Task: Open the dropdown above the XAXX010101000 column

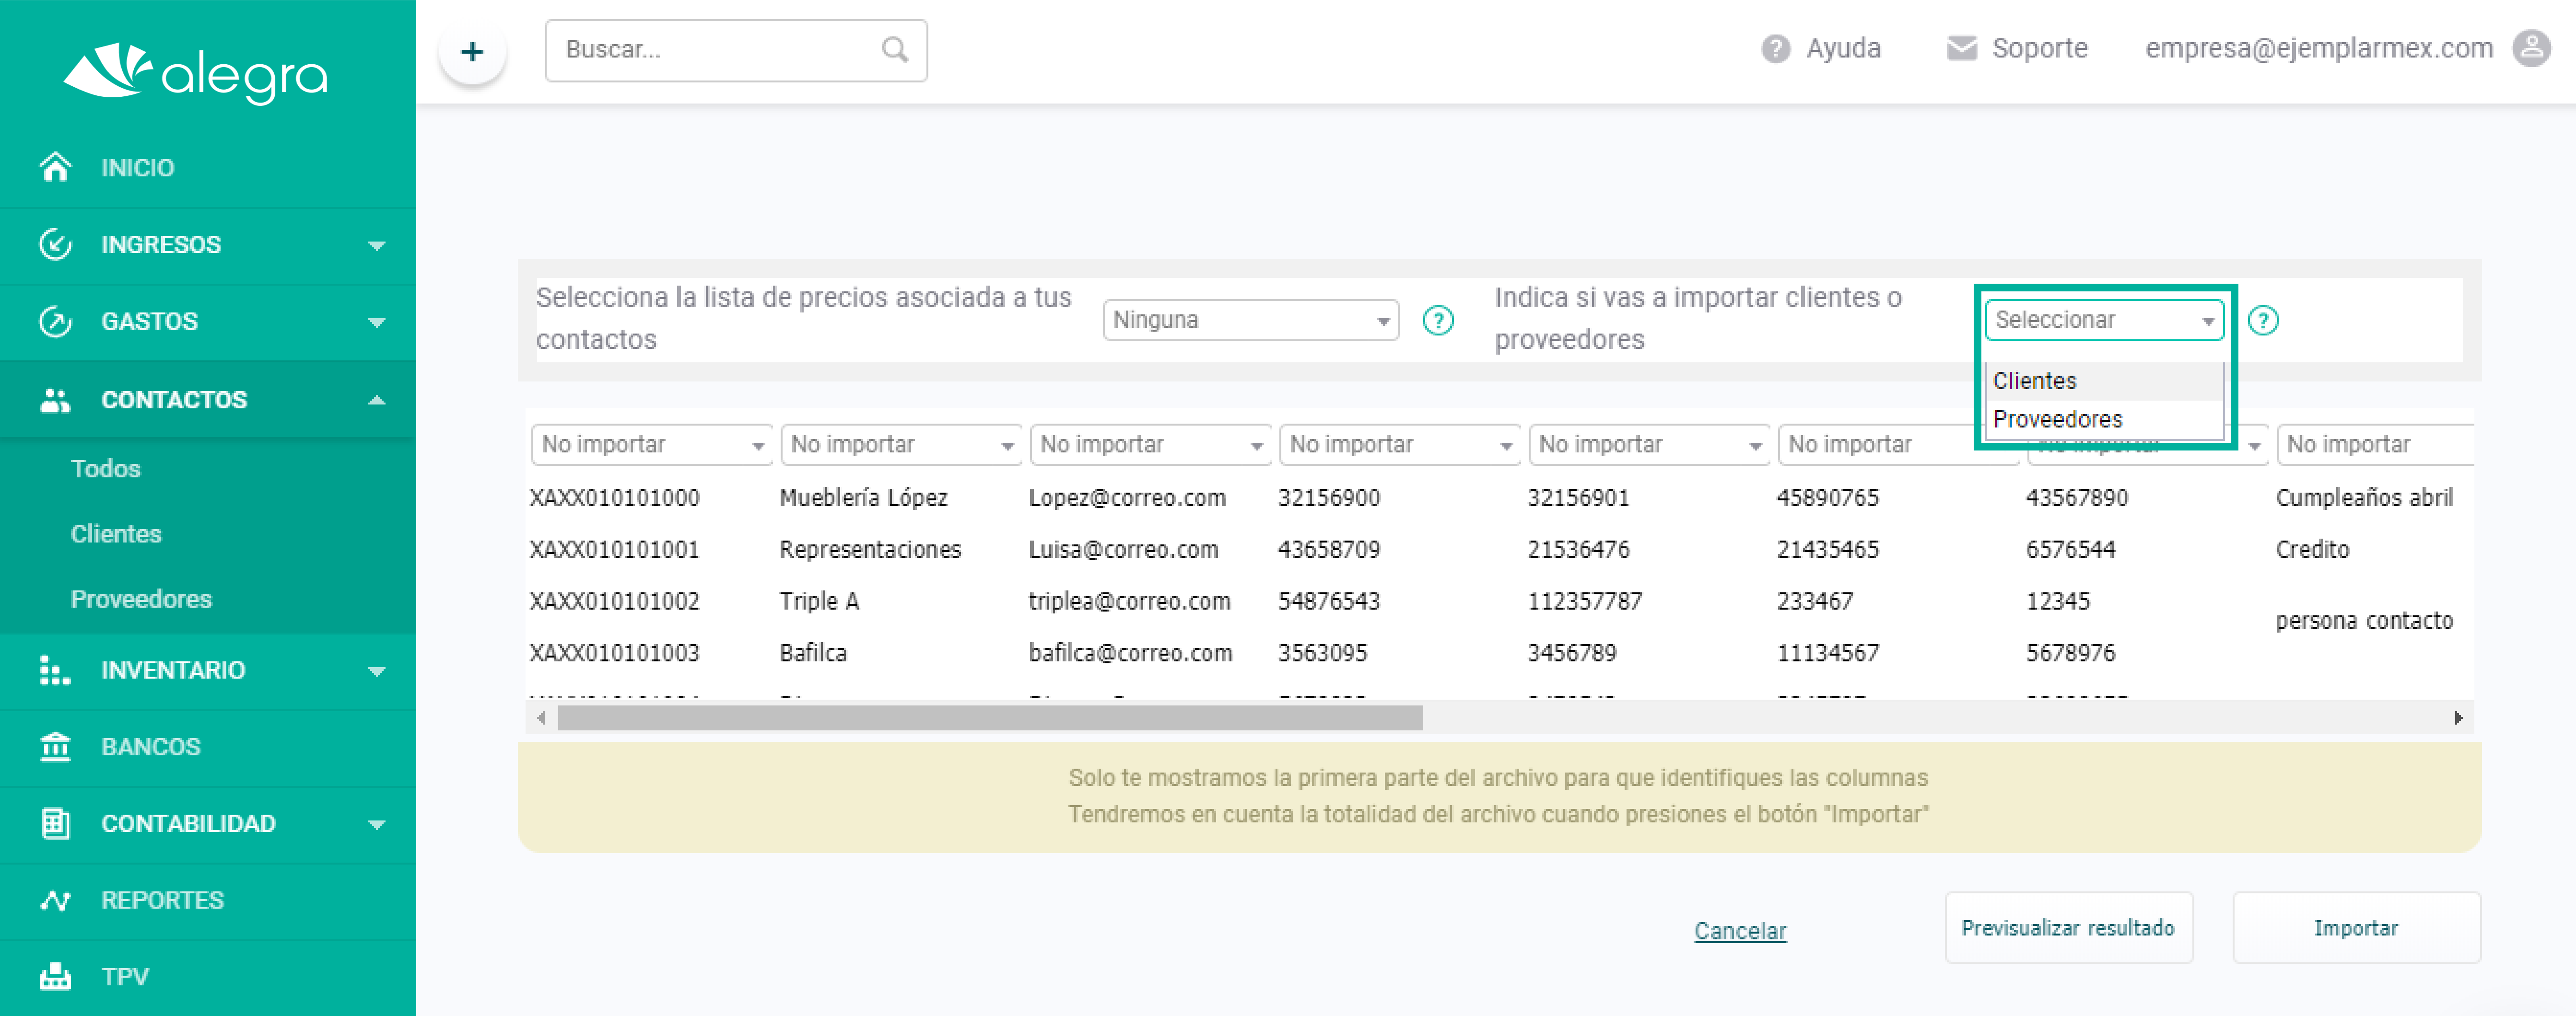Action: (x=652, y=445)
